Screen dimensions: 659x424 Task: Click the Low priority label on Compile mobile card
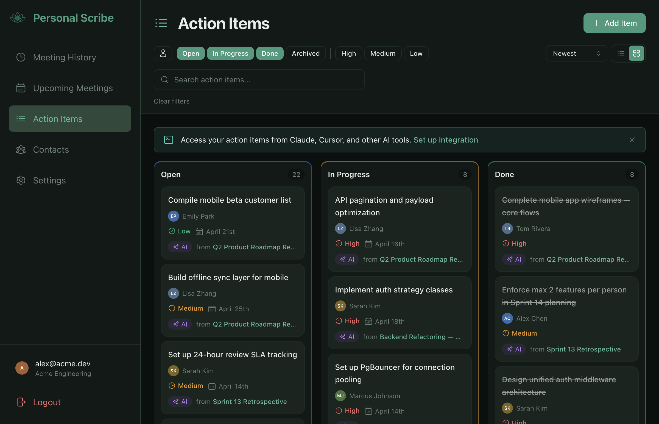pyautogui.click(x=179, y=231)
